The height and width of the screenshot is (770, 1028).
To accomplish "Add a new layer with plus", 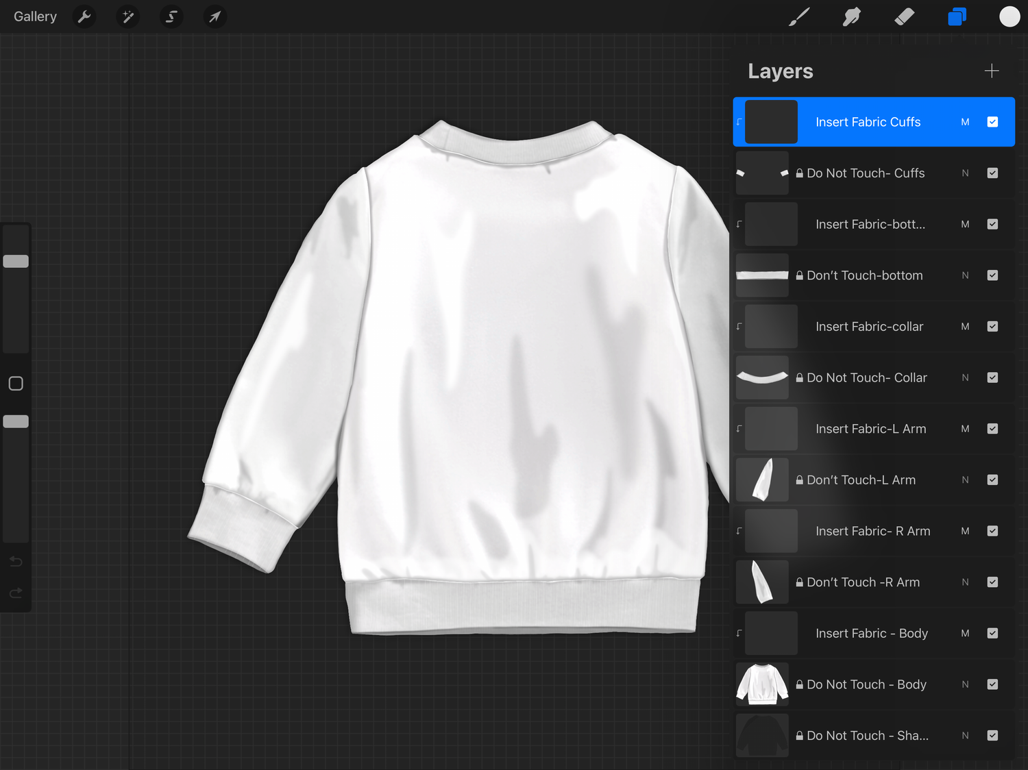I will tap(991, 71).
